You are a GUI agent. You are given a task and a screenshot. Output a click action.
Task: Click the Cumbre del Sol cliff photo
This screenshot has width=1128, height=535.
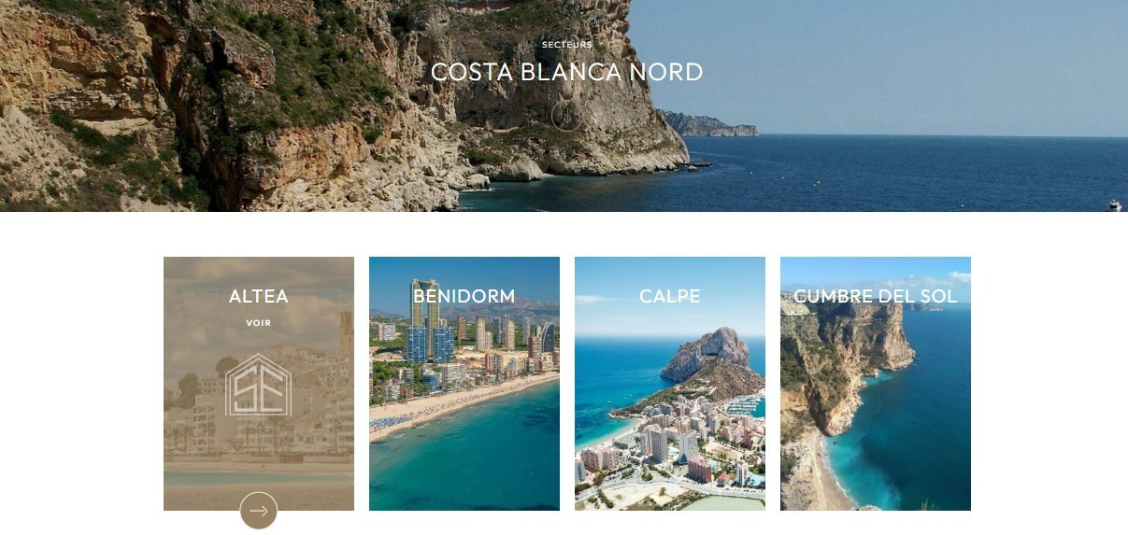pos(876,384)
